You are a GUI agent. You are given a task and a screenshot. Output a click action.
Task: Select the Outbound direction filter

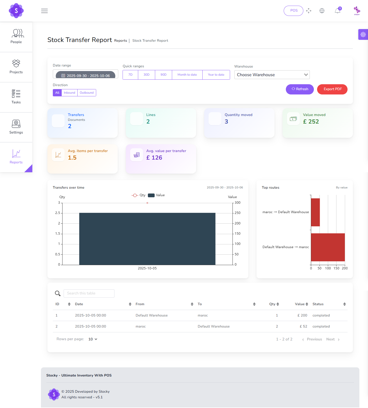87,93
